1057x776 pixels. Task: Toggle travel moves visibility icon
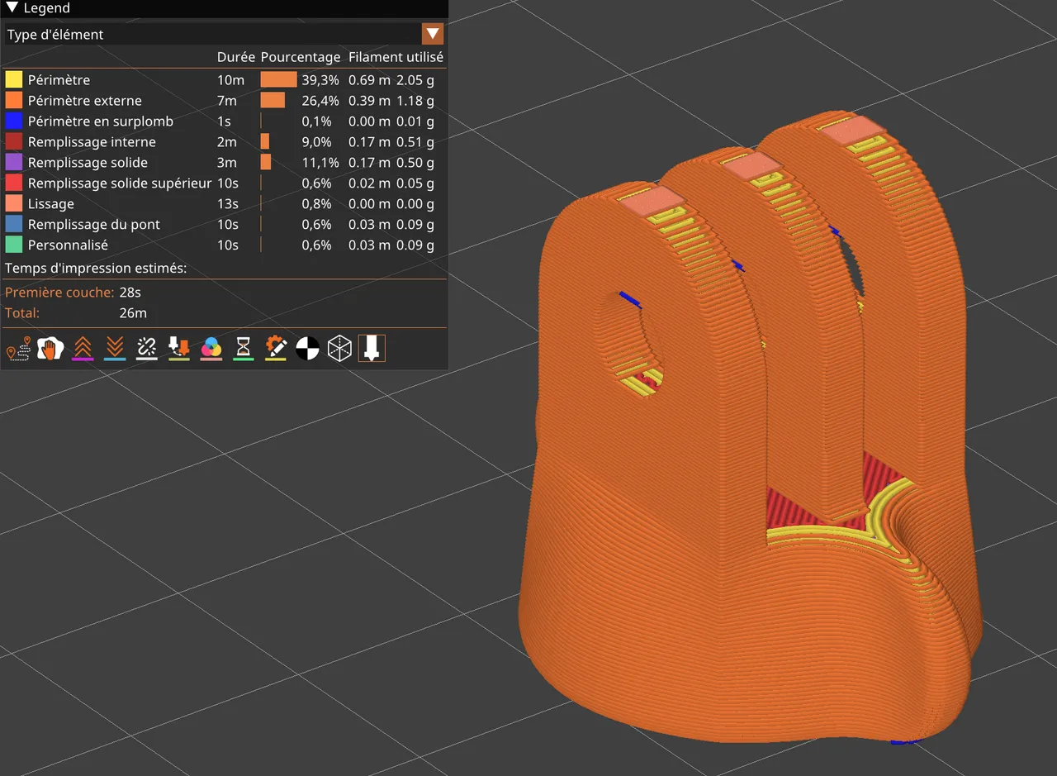point(19,349)
